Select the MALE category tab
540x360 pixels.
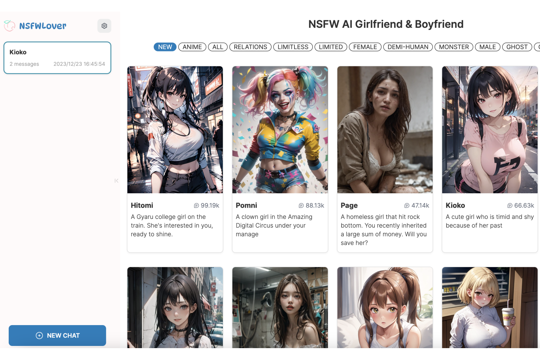[x=487, y=47]
